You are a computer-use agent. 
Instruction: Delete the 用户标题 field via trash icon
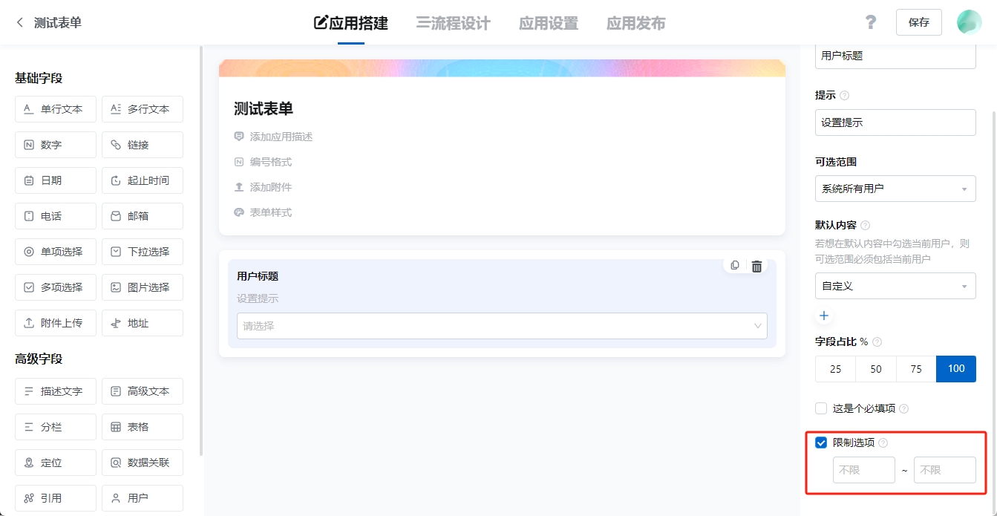[x=756, y=265]
